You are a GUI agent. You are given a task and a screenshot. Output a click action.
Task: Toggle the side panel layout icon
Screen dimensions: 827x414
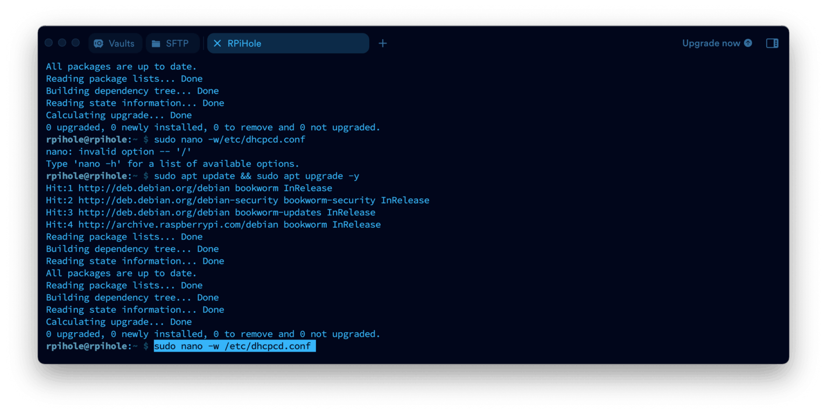click(x=772, y=43)
